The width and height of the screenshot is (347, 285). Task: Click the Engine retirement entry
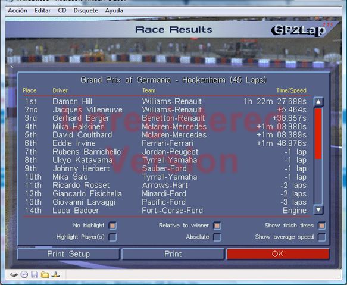click(295, 211)
